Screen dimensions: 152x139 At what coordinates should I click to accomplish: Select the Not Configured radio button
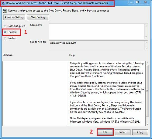click(x=5, y=26)
